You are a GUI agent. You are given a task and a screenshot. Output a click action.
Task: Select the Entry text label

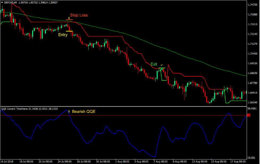(63, 35)
